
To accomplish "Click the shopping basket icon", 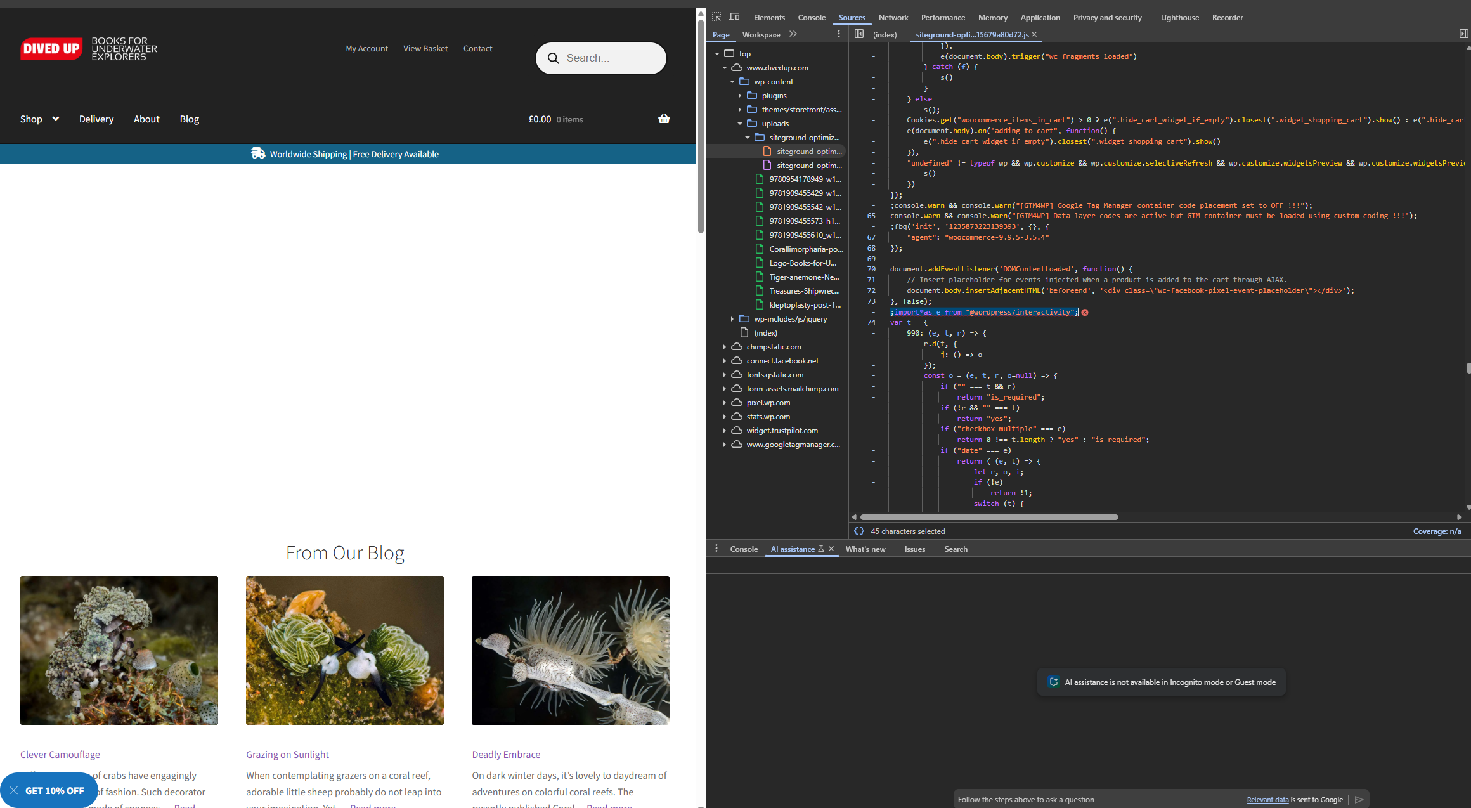I will click(x=664, y=119).
